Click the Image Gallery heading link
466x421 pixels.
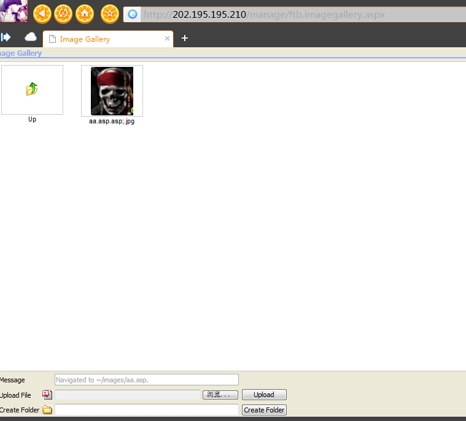20,53
